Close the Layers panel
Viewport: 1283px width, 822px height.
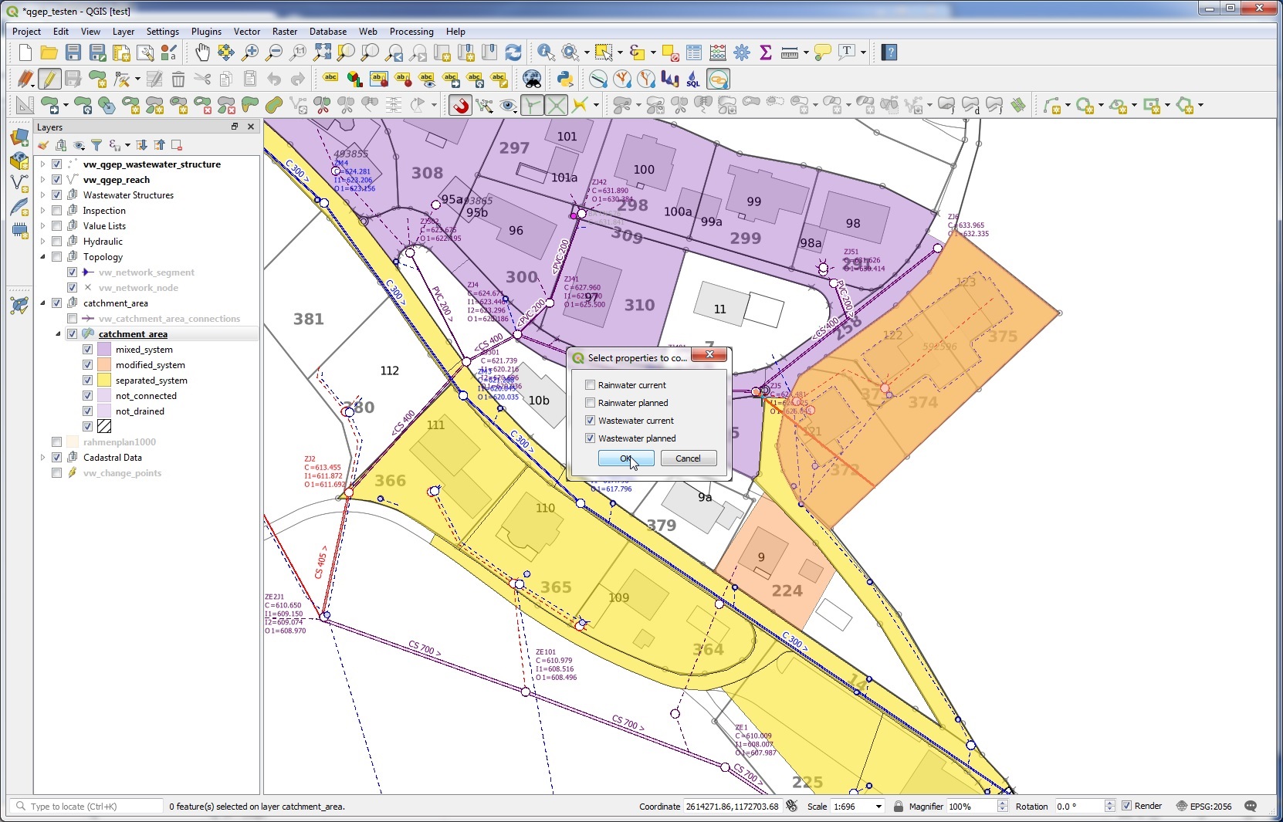tap(251, 127)
